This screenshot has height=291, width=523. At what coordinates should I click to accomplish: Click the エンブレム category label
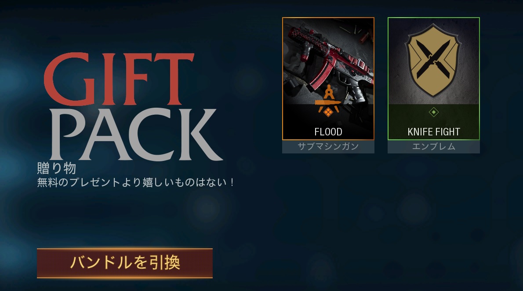point(434,146)
